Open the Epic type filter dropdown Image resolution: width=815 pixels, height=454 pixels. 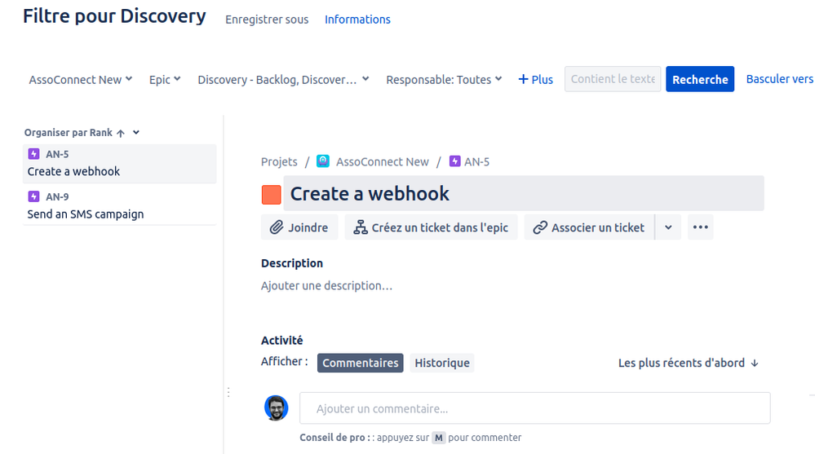[165, 80]
